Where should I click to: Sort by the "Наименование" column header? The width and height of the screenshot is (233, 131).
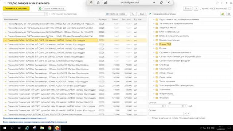click(50, 19)
